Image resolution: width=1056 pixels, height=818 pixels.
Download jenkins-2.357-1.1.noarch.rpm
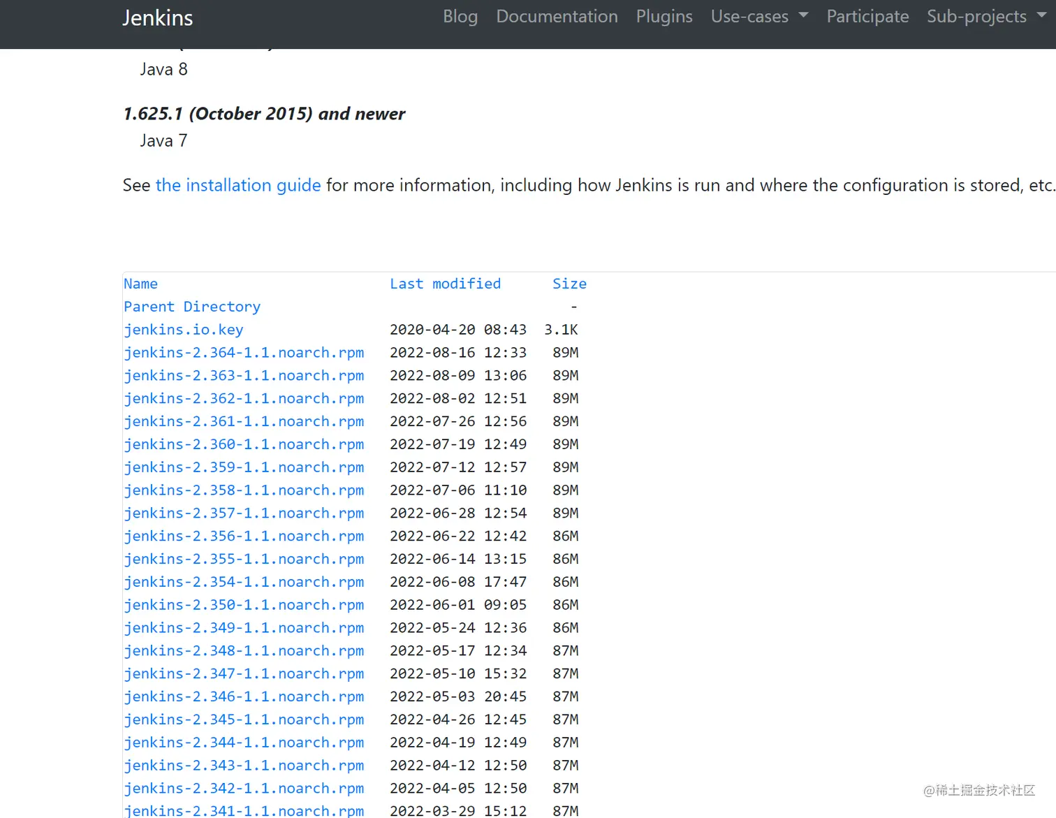pyautogui.click(x=244, y=513)
